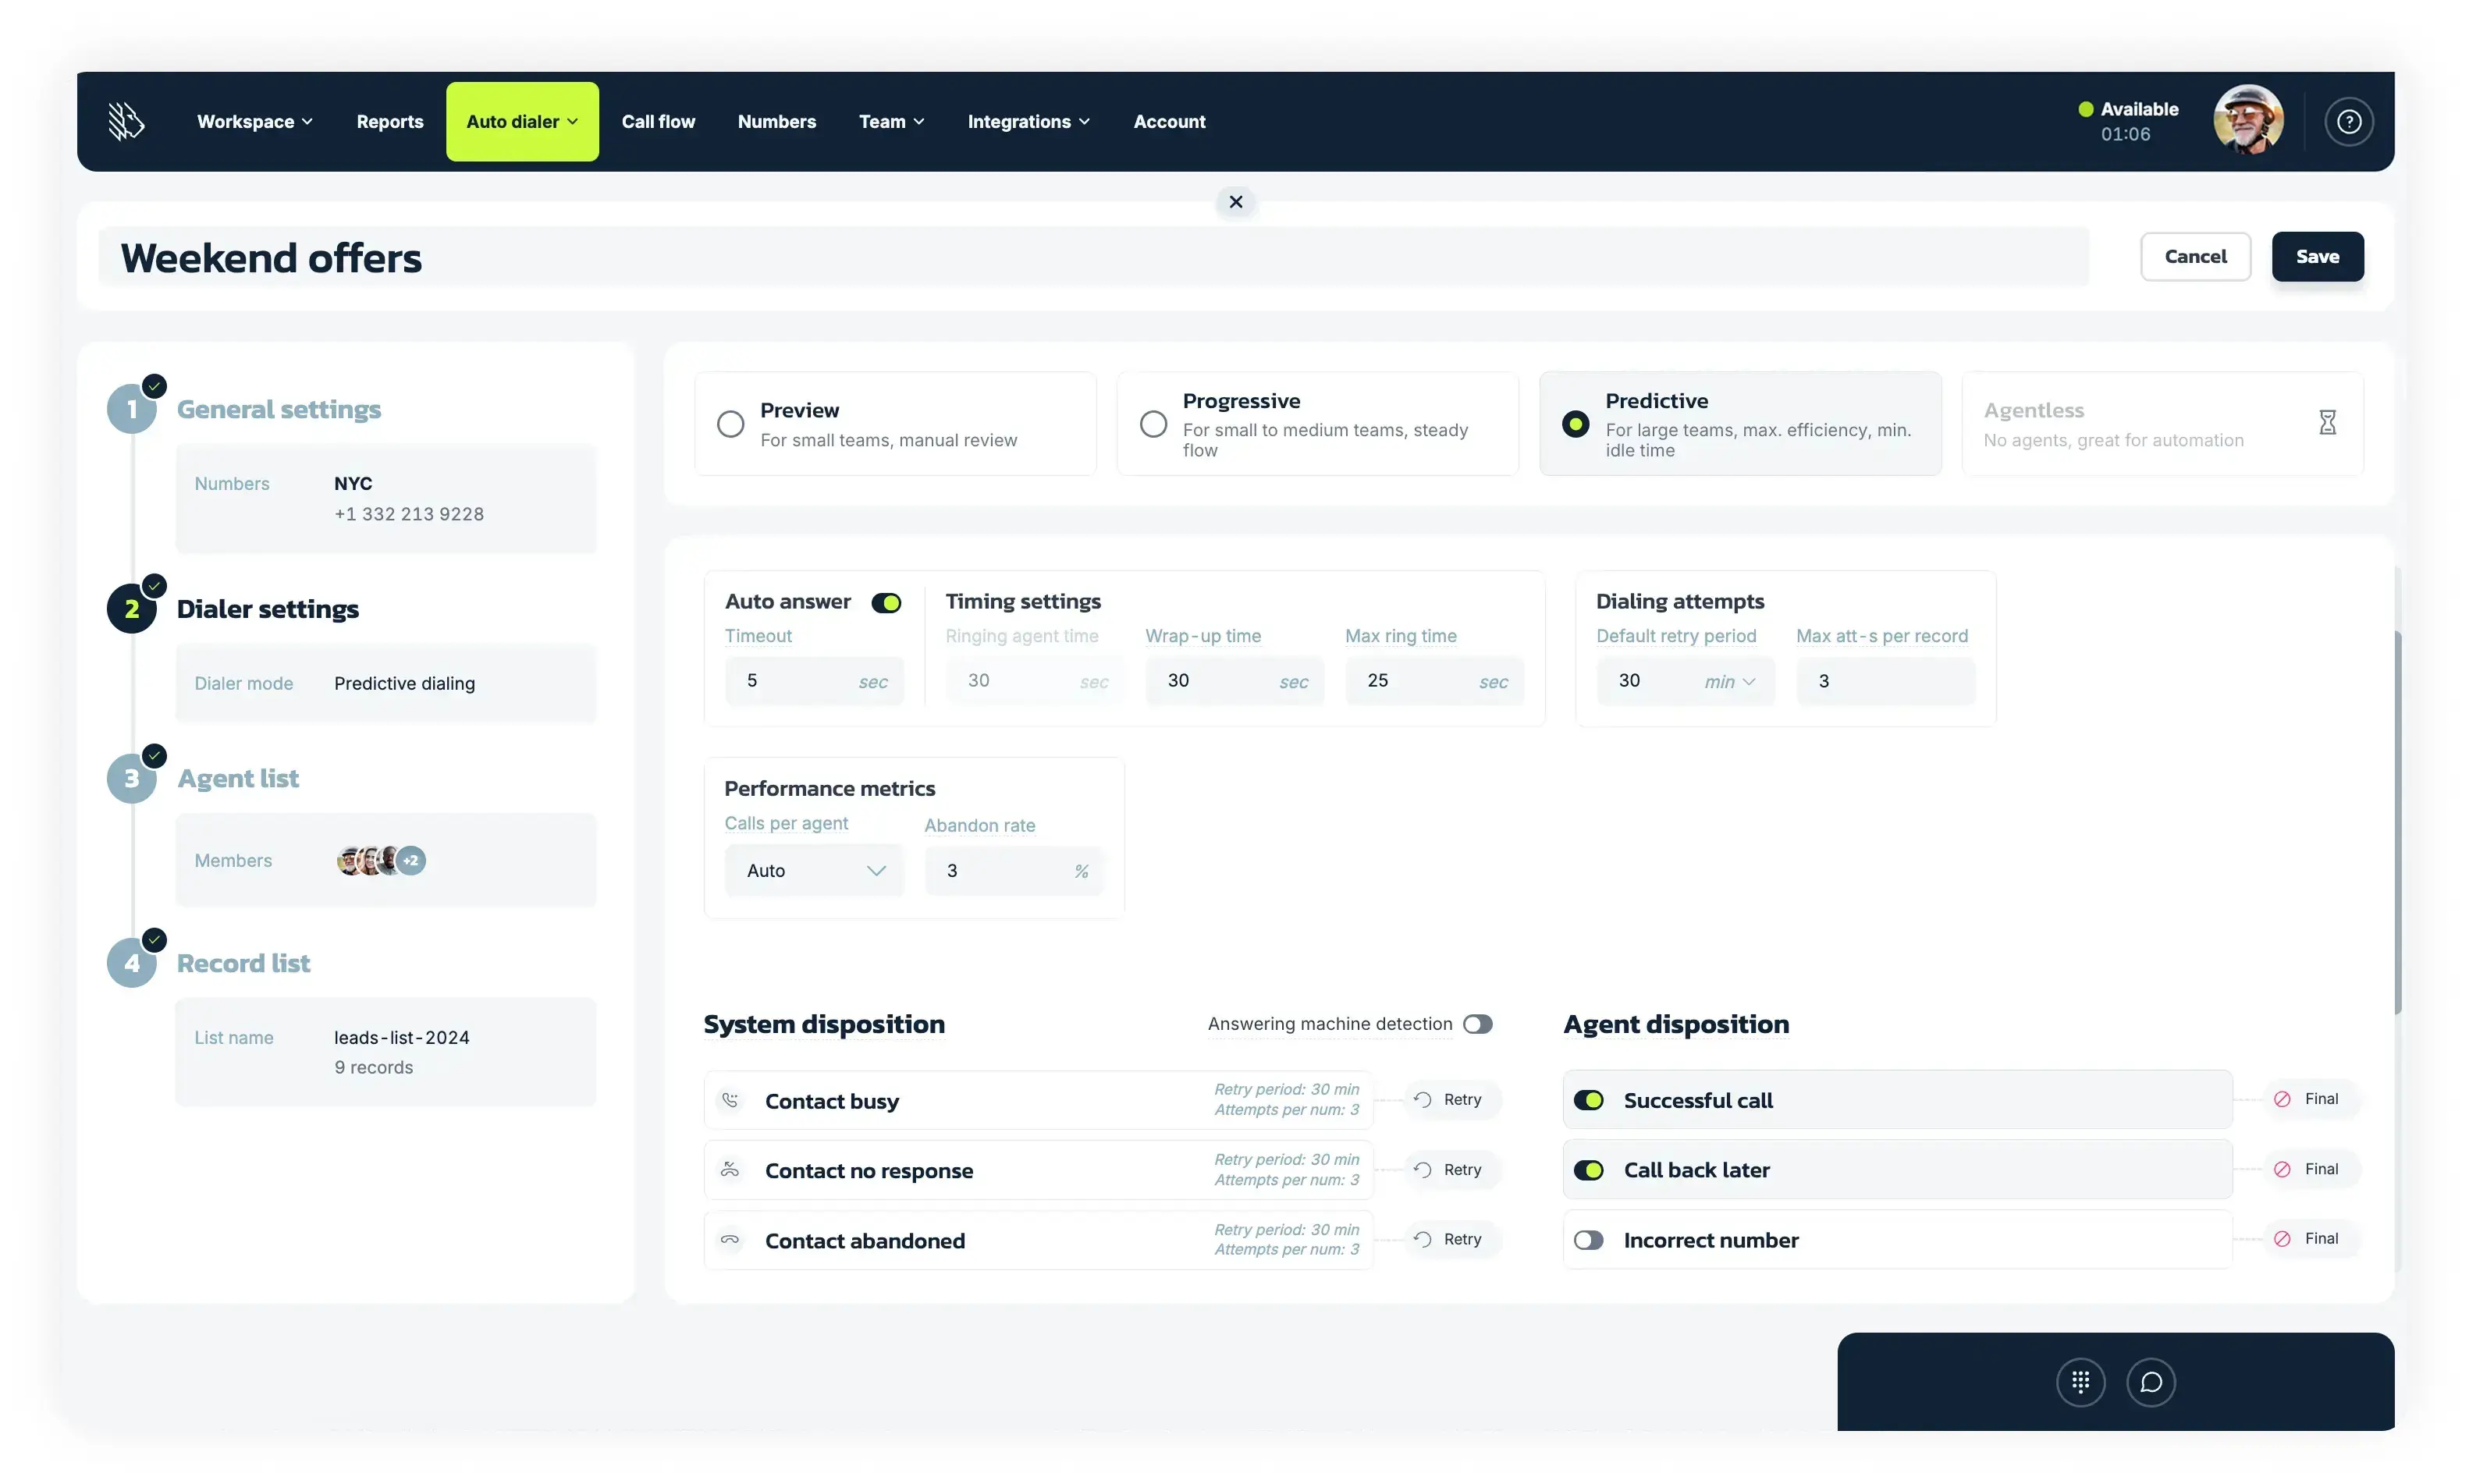Click the hourglass icon on the Agentless card
The width and height of the screenshot is (2469, 1484).
[2327, 421]
